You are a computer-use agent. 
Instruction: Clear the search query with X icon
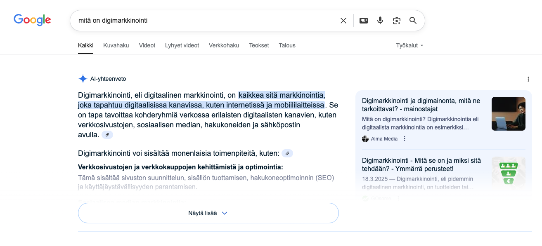(343, 21)
